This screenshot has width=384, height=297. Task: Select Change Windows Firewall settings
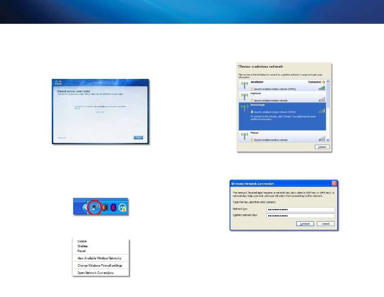point(100,265)
